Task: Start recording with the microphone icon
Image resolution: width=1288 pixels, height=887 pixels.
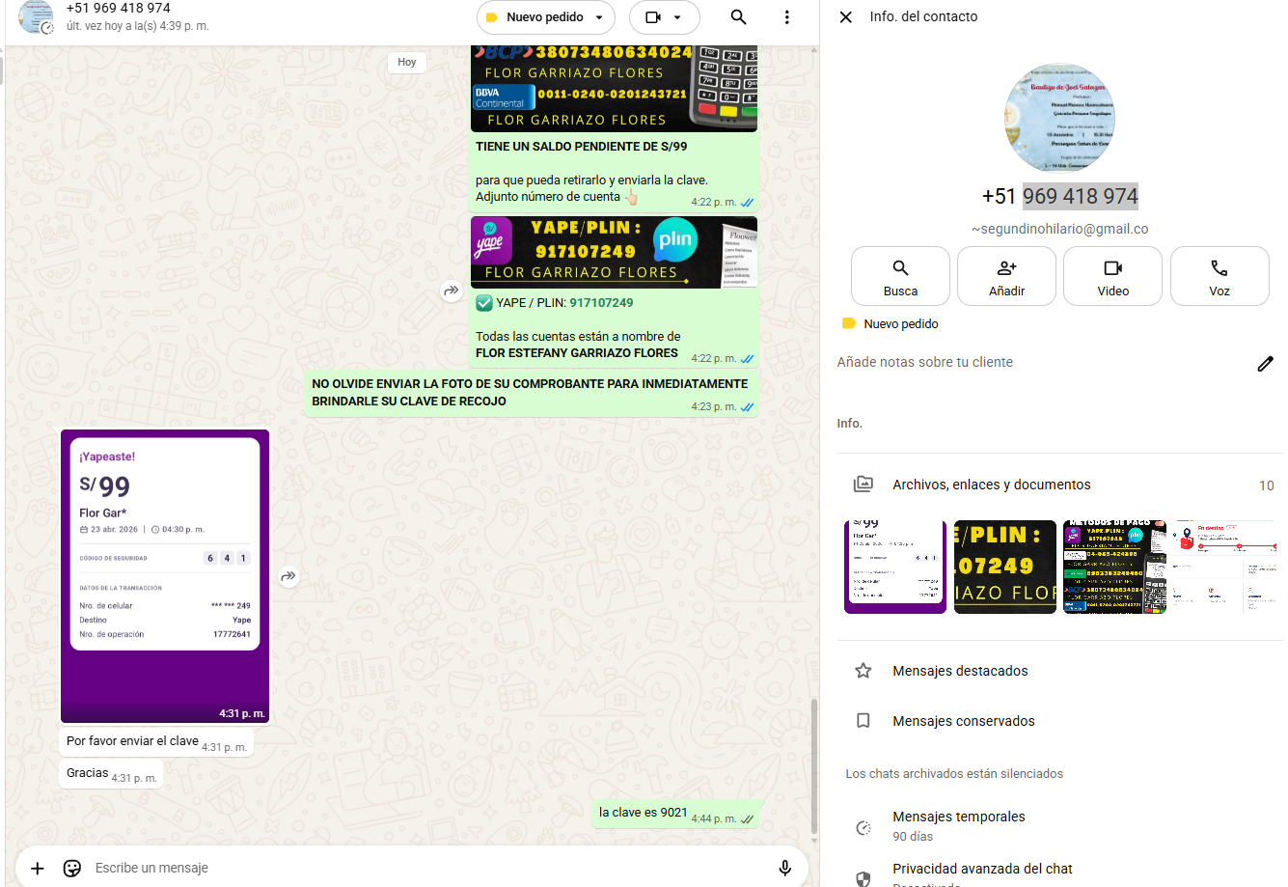Action: point(785,868)
